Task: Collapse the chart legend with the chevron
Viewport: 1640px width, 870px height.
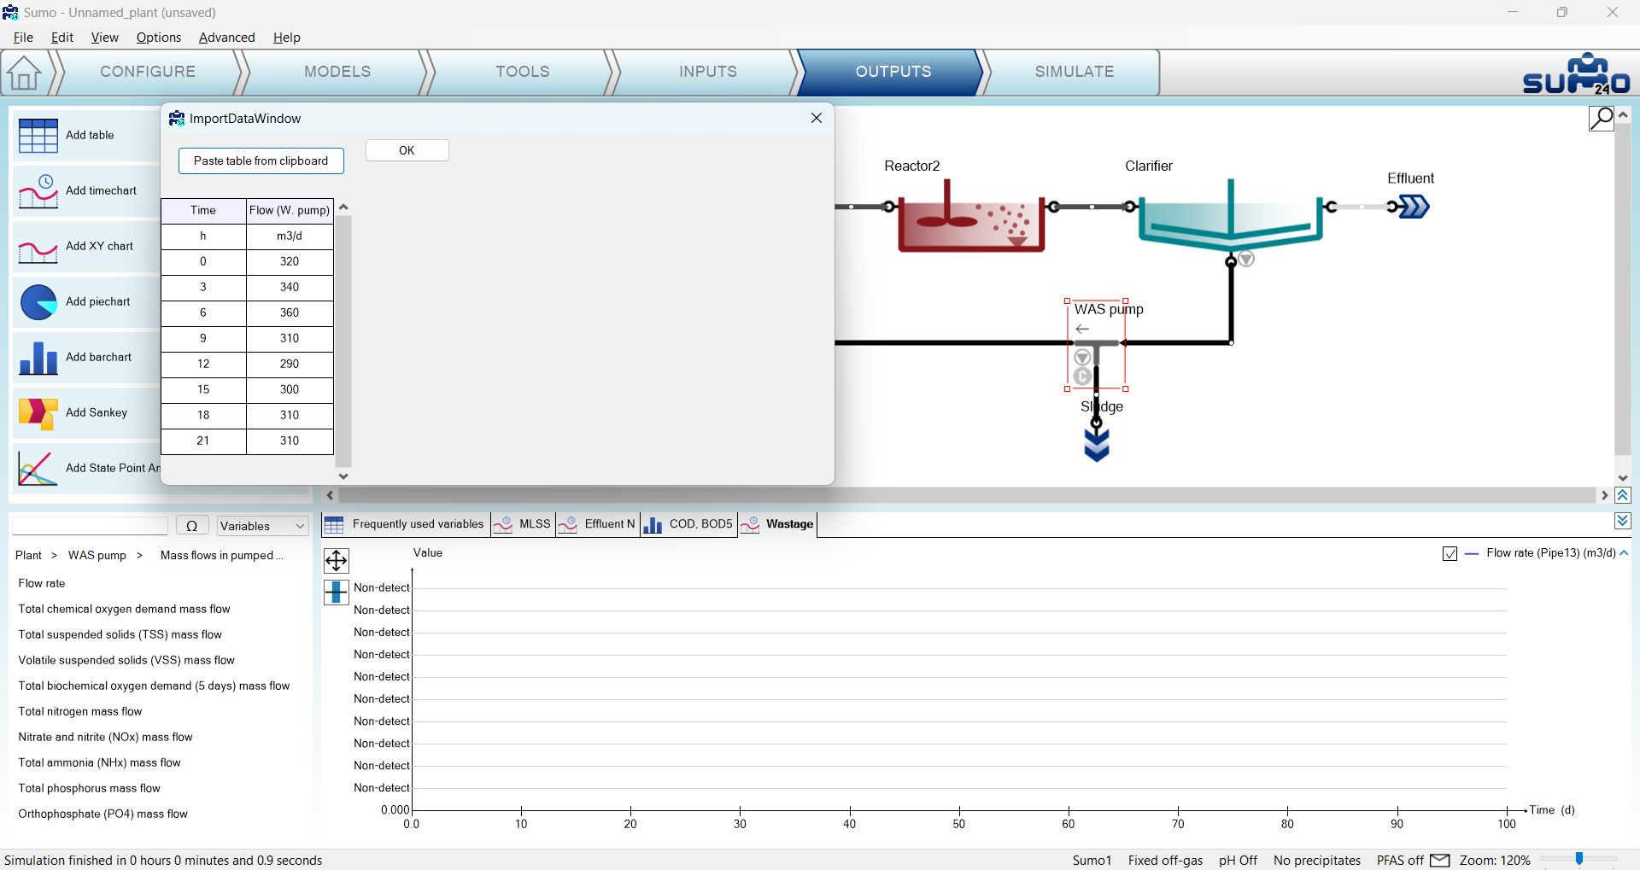Action: point(1624,553)
